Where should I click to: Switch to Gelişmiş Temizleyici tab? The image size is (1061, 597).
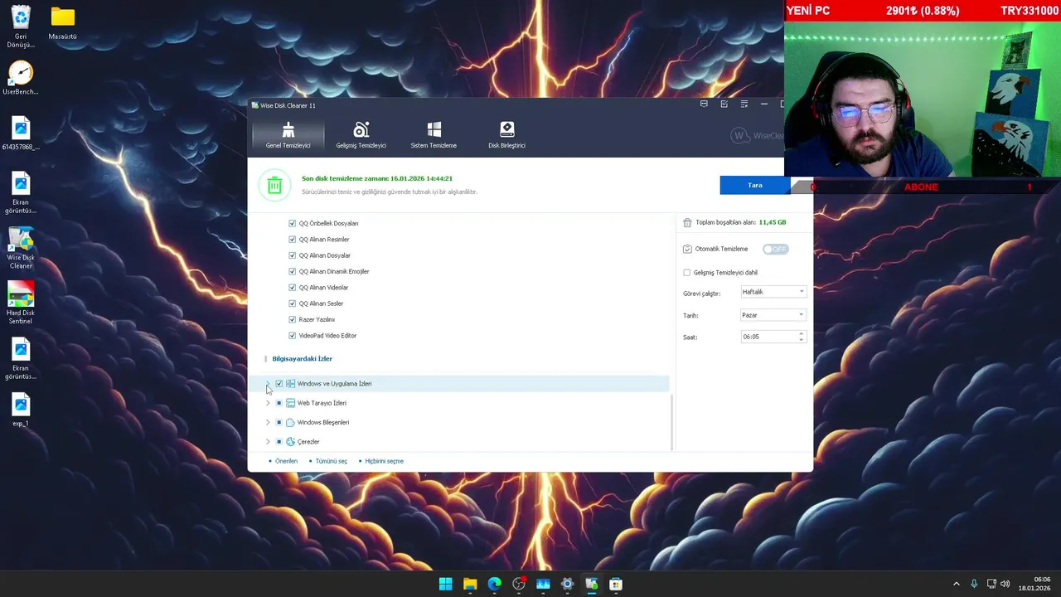(x=361, y=134)
